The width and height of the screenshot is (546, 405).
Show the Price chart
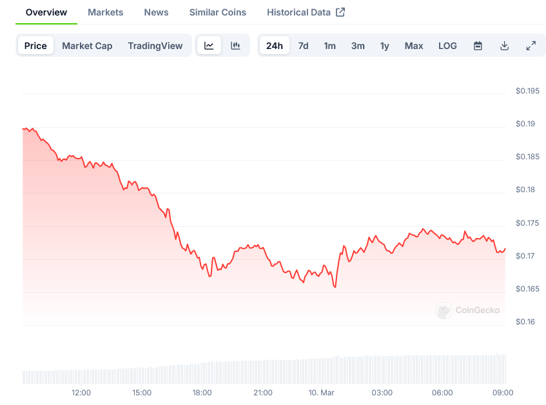(x=35, y=46)
